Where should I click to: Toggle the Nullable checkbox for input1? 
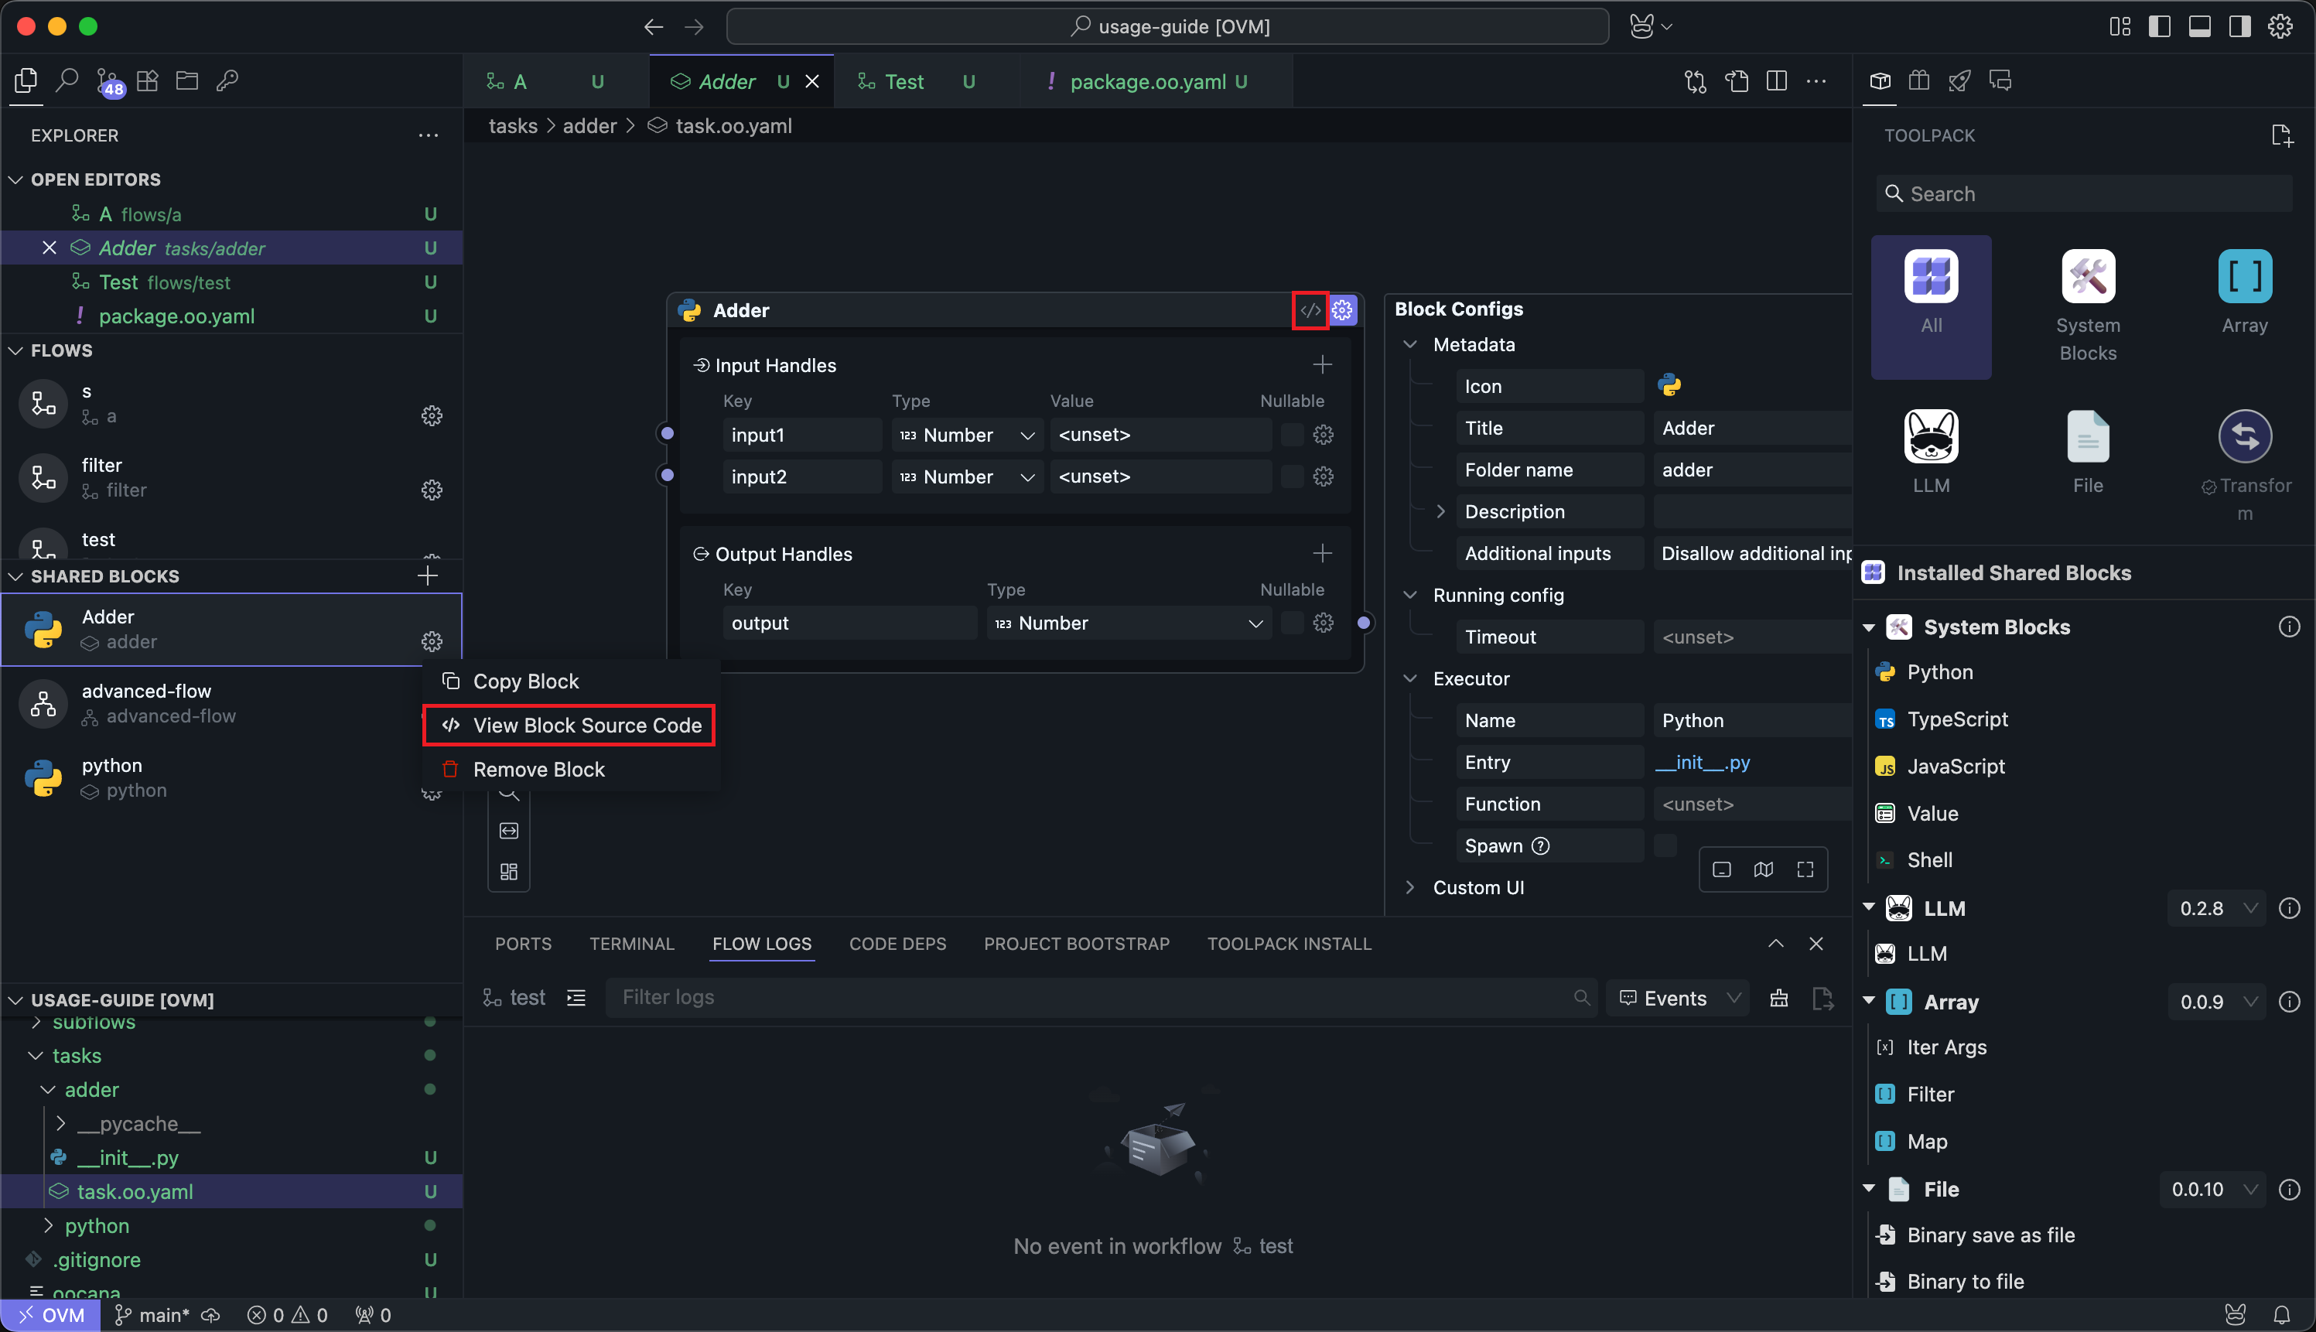(x=1292, y=435)
